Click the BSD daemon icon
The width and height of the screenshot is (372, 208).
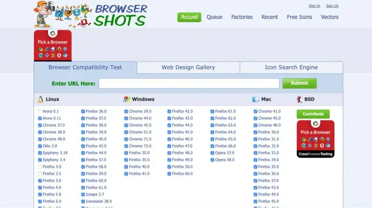[299, 99]
